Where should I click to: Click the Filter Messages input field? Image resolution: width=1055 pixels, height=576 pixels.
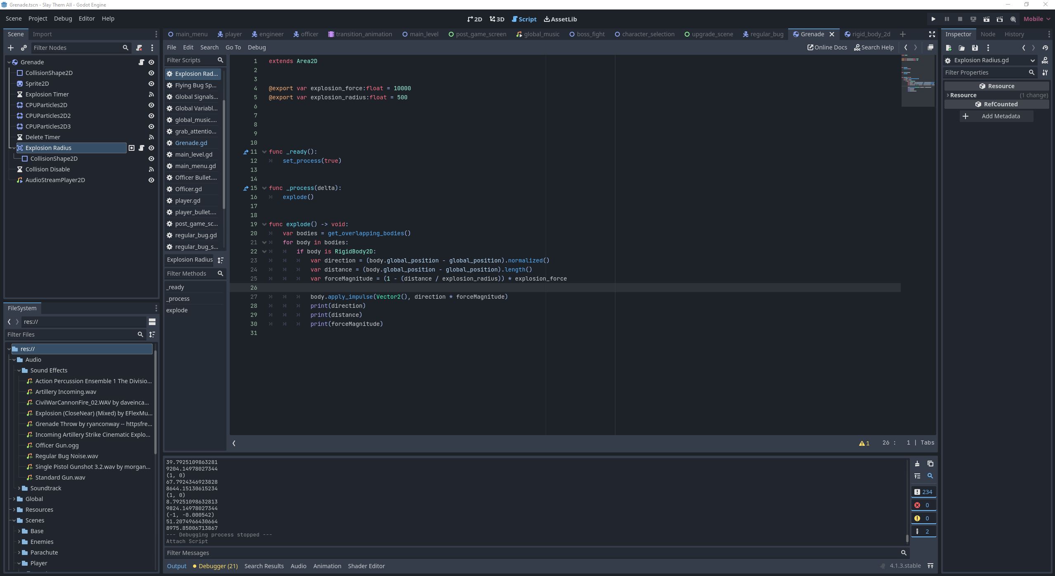(x=532, y=553)
